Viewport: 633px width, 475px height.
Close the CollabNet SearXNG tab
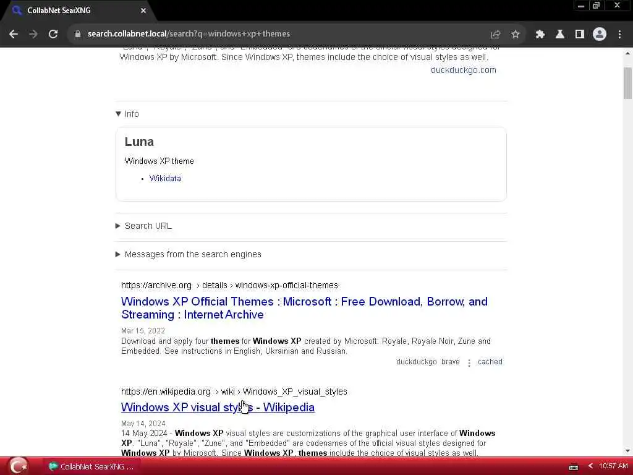tap(143, 11)
